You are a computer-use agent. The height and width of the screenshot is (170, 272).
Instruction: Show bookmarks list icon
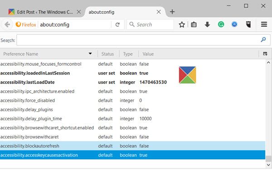194,24
